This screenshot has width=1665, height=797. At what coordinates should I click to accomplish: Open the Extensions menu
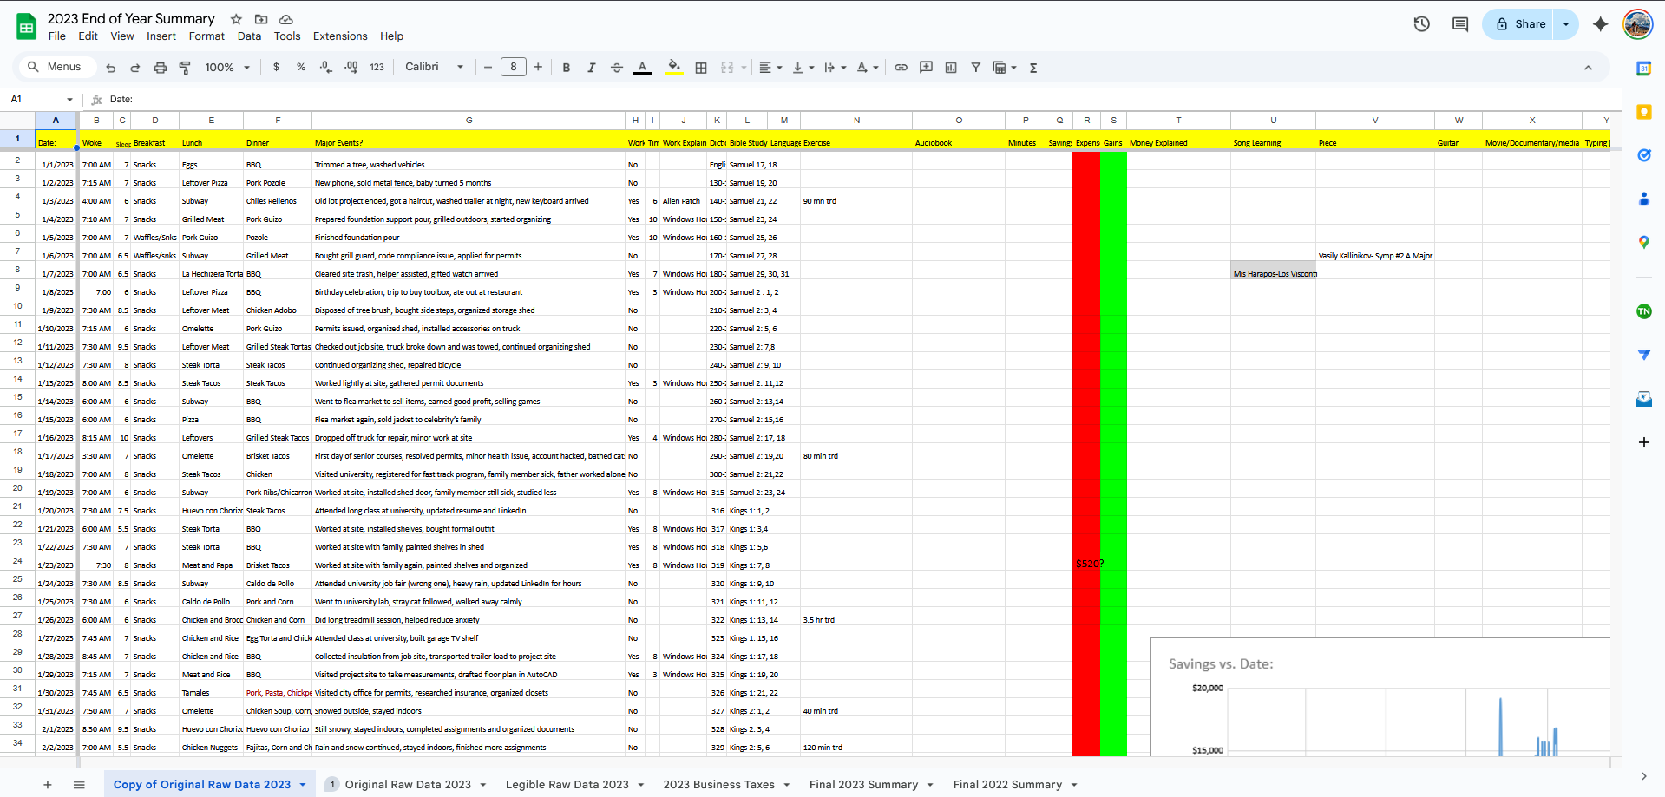point(339,36)
